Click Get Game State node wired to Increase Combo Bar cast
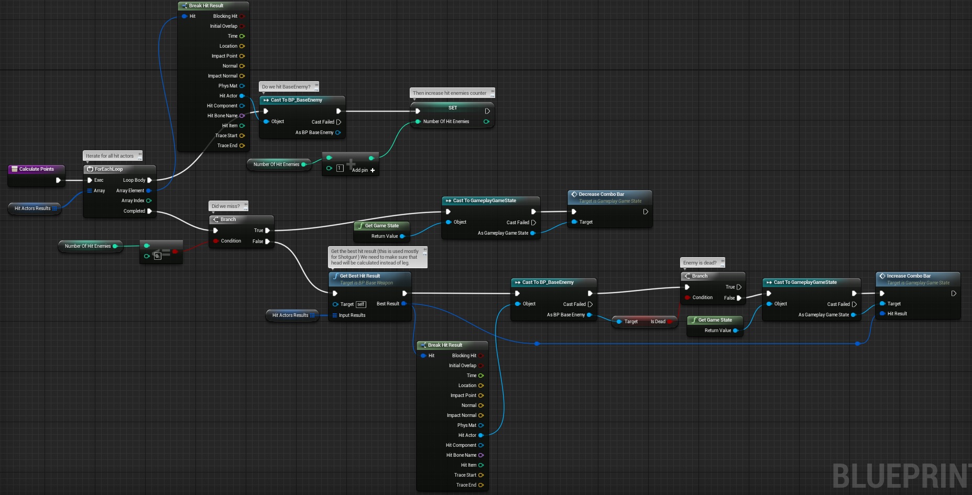Image resolution: width=972 pixels, height=495 pixels. (x=715, y=325)
